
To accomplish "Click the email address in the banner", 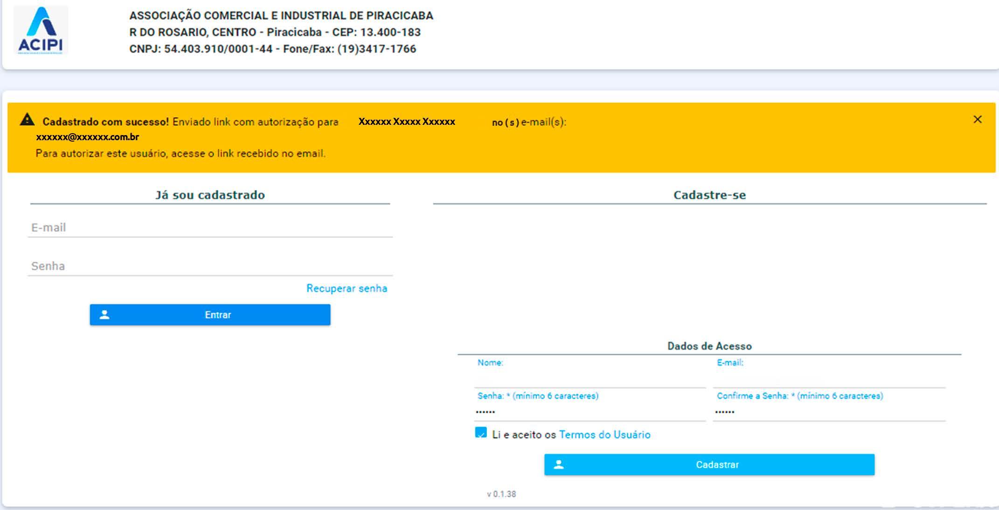I will point(88,137).
